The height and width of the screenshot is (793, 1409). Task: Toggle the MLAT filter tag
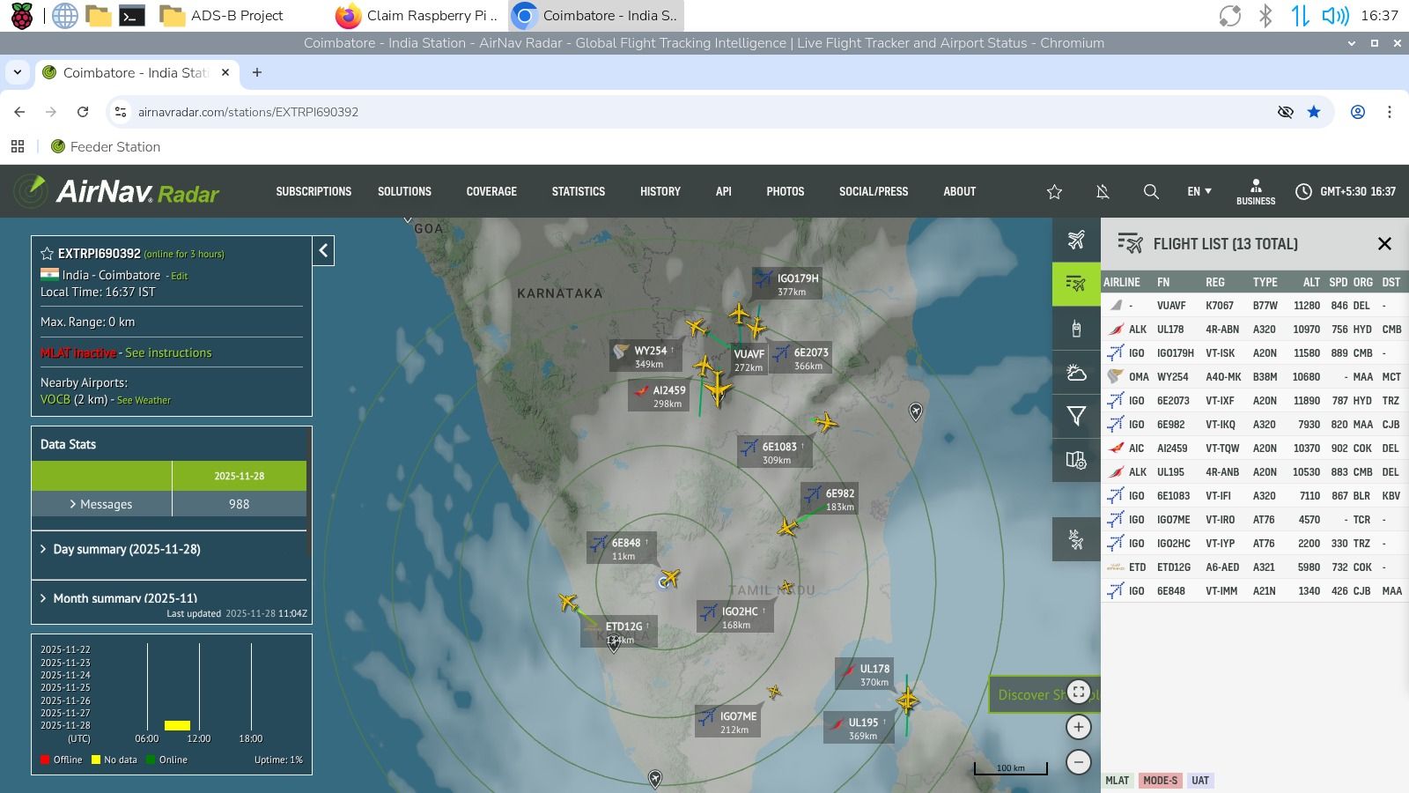(x=1117, y=781)
